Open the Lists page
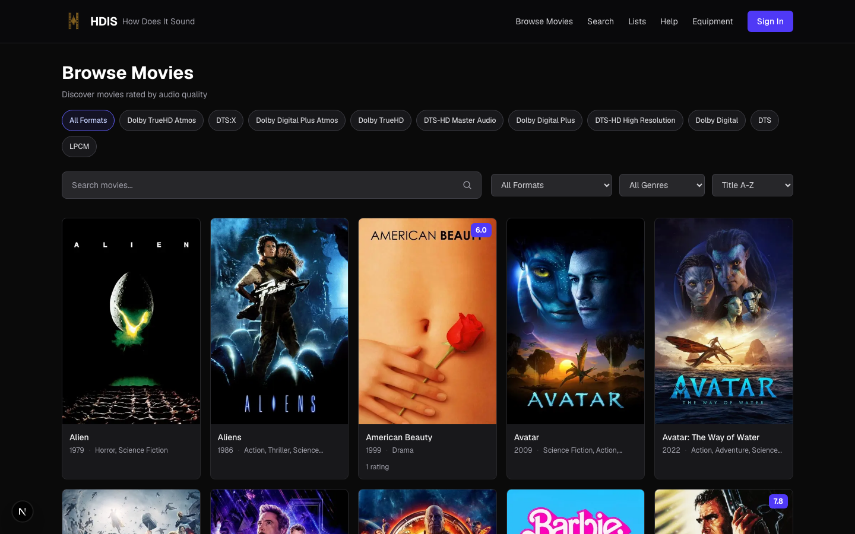855x534 pixels. (637, 21)
